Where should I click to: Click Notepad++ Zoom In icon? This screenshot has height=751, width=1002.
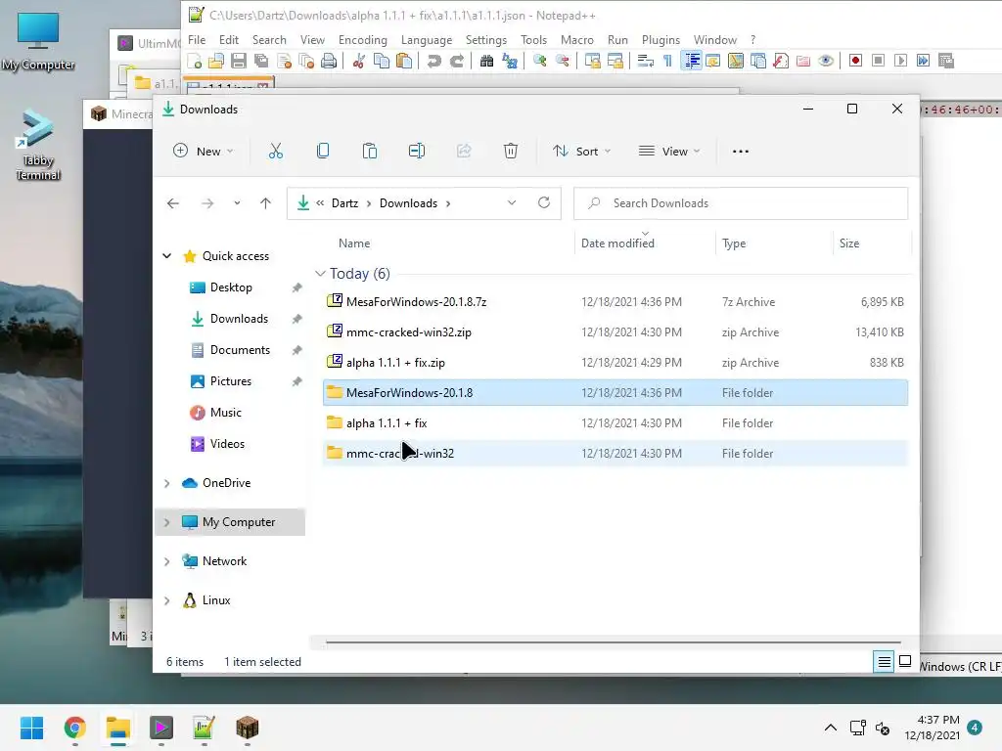tap(539, 62)
